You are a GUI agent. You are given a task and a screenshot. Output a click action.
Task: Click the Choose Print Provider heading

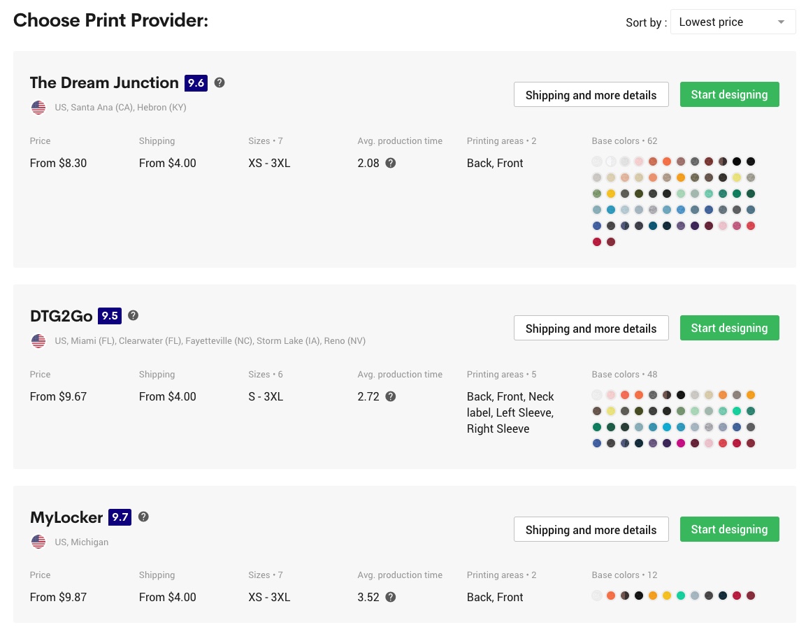click(110, 20)
